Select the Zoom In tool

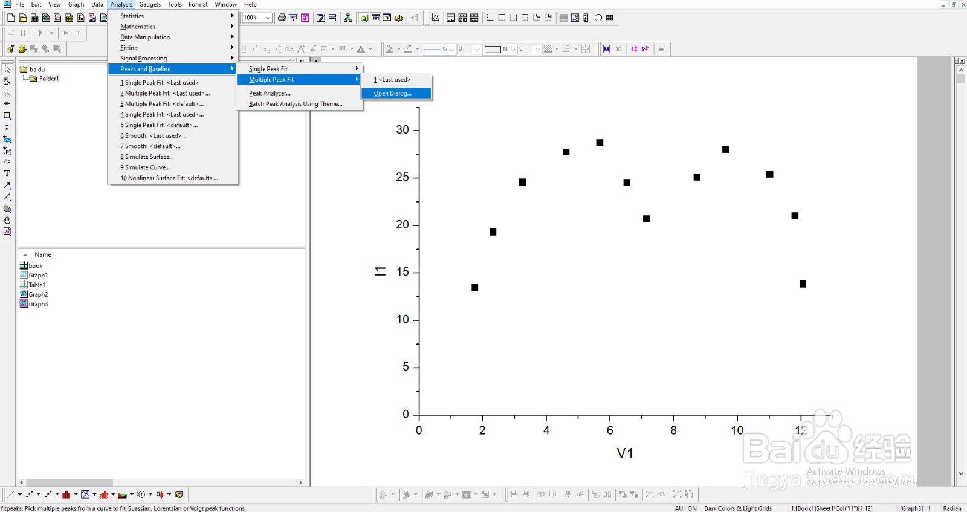[x=7, y=81]
